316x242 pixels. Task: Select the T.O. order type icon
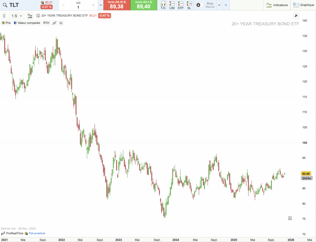click(x=163, y=5)
